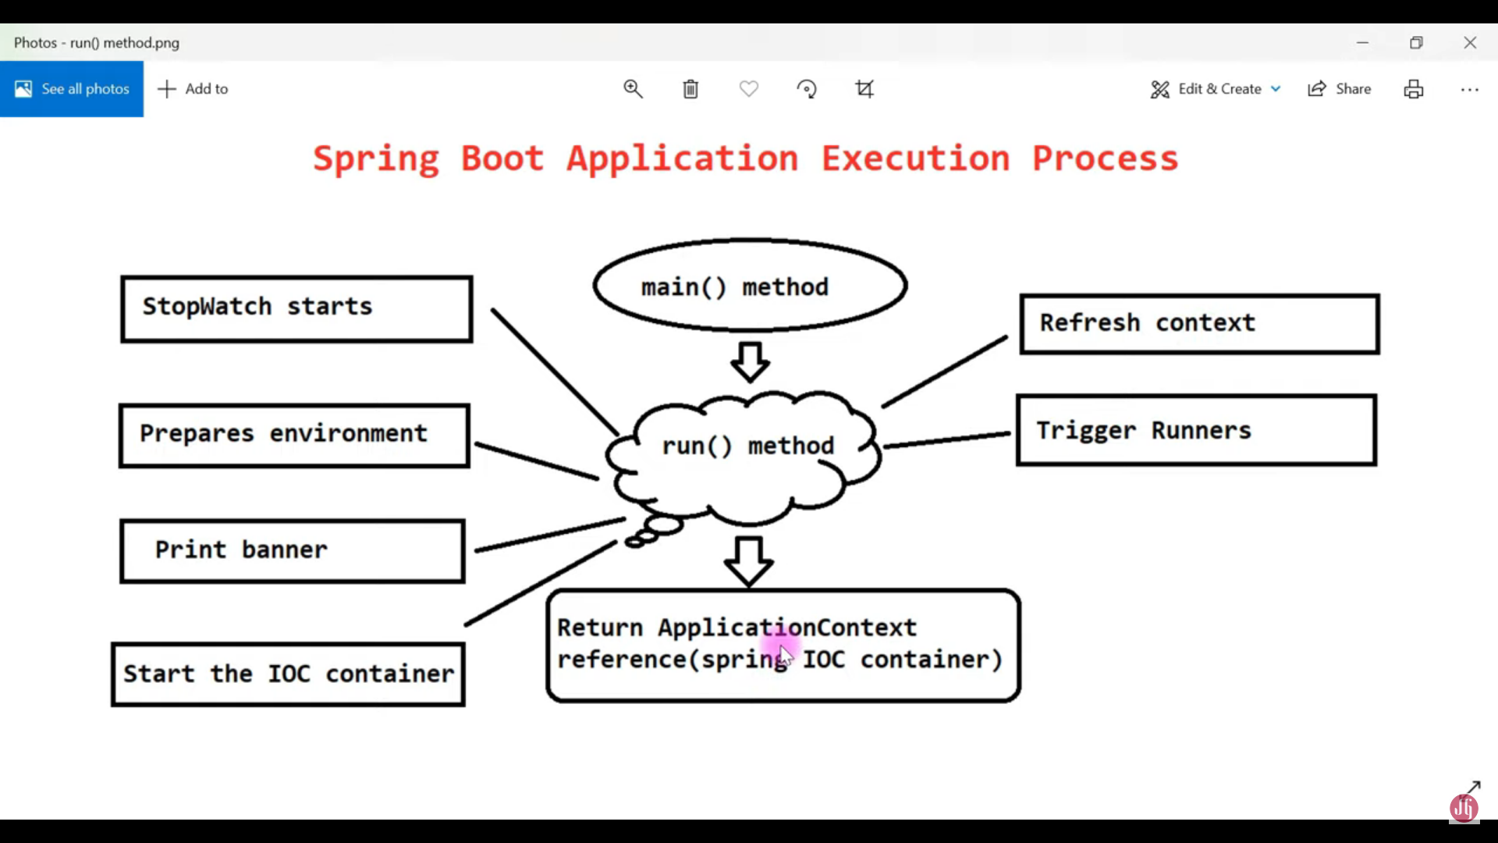Screen dimensions: 1498x843
Task: Click the Share icon button
Action: coord(1317,89)
